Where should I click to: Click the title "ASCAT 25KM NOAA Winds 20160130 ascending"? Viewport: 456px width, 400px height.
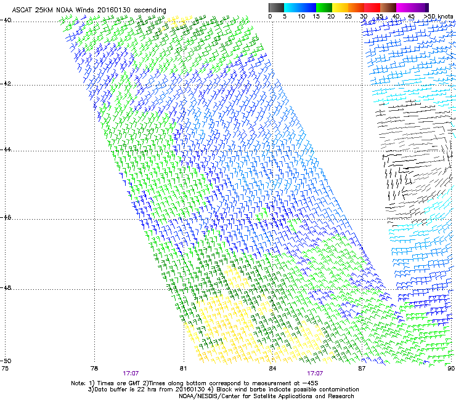click(89, 10)
